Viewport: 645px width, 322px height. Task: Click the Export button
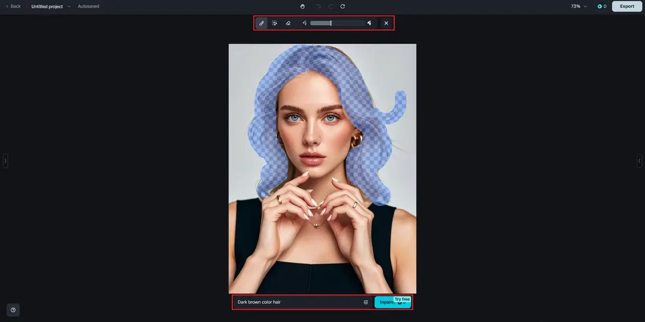(627, 7)
